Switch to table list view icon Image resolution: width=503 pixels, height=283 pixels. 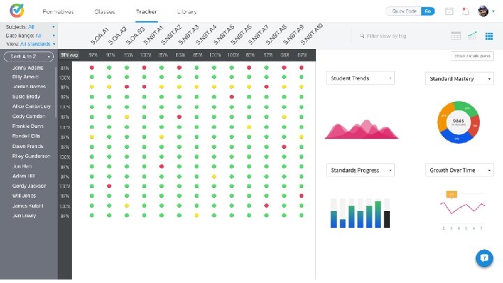(455, 36)
